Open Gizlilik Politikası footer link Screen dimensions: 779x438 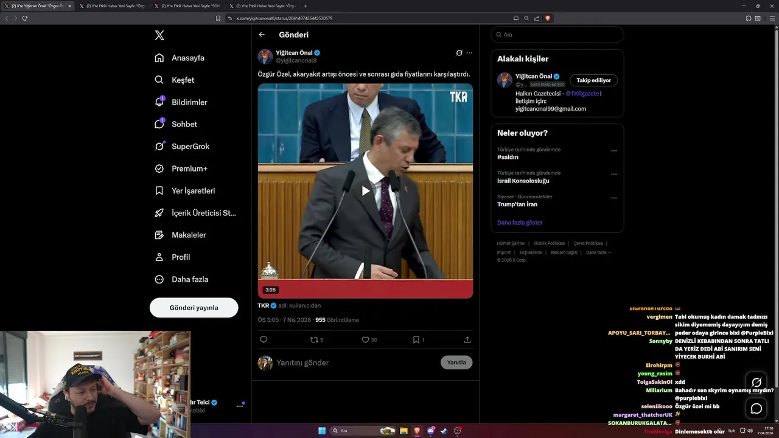click(550, 243)
